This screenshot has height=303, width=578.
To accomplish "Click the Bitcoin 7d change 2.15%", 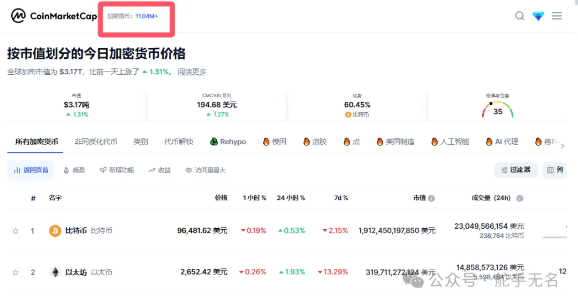I will [336, 230].
